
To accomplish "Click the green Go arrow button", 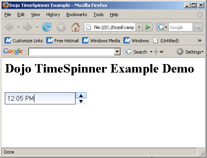I will point(148,27).
